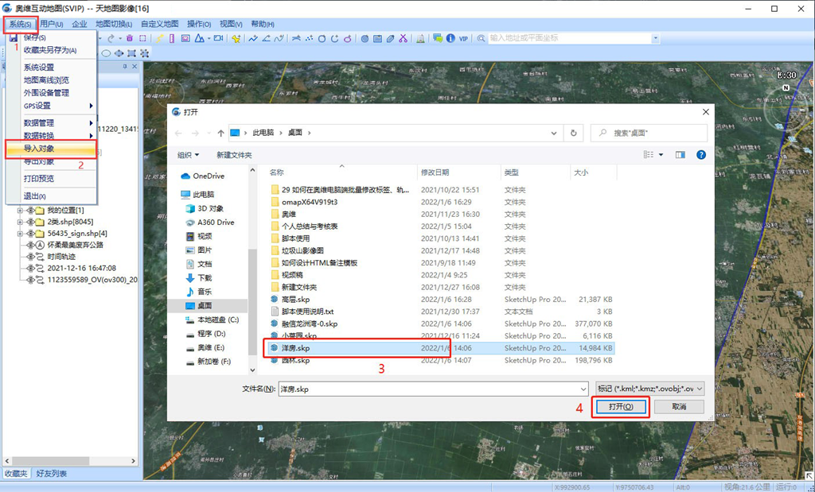Image resolution: width=815 pixels, height=492 pixels.
Task: Click the refresh button next to path bar
Action: (x=573, y=133)
